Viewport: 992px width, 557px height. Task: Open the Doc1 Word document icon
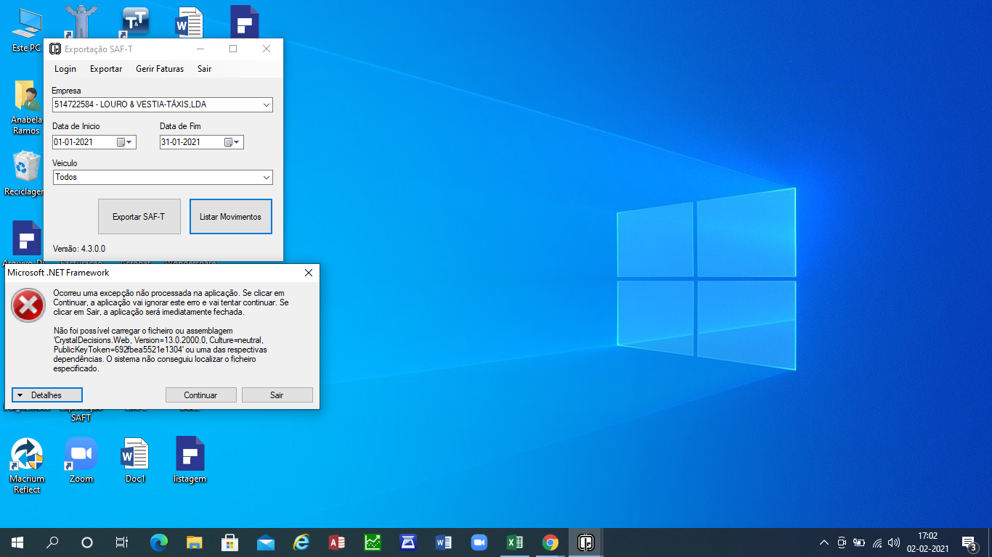pyautogui.click(x=135, y=455)
